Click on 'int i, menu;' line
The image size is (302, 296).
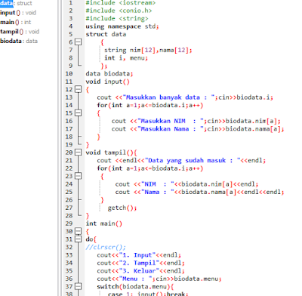point(126,58)
